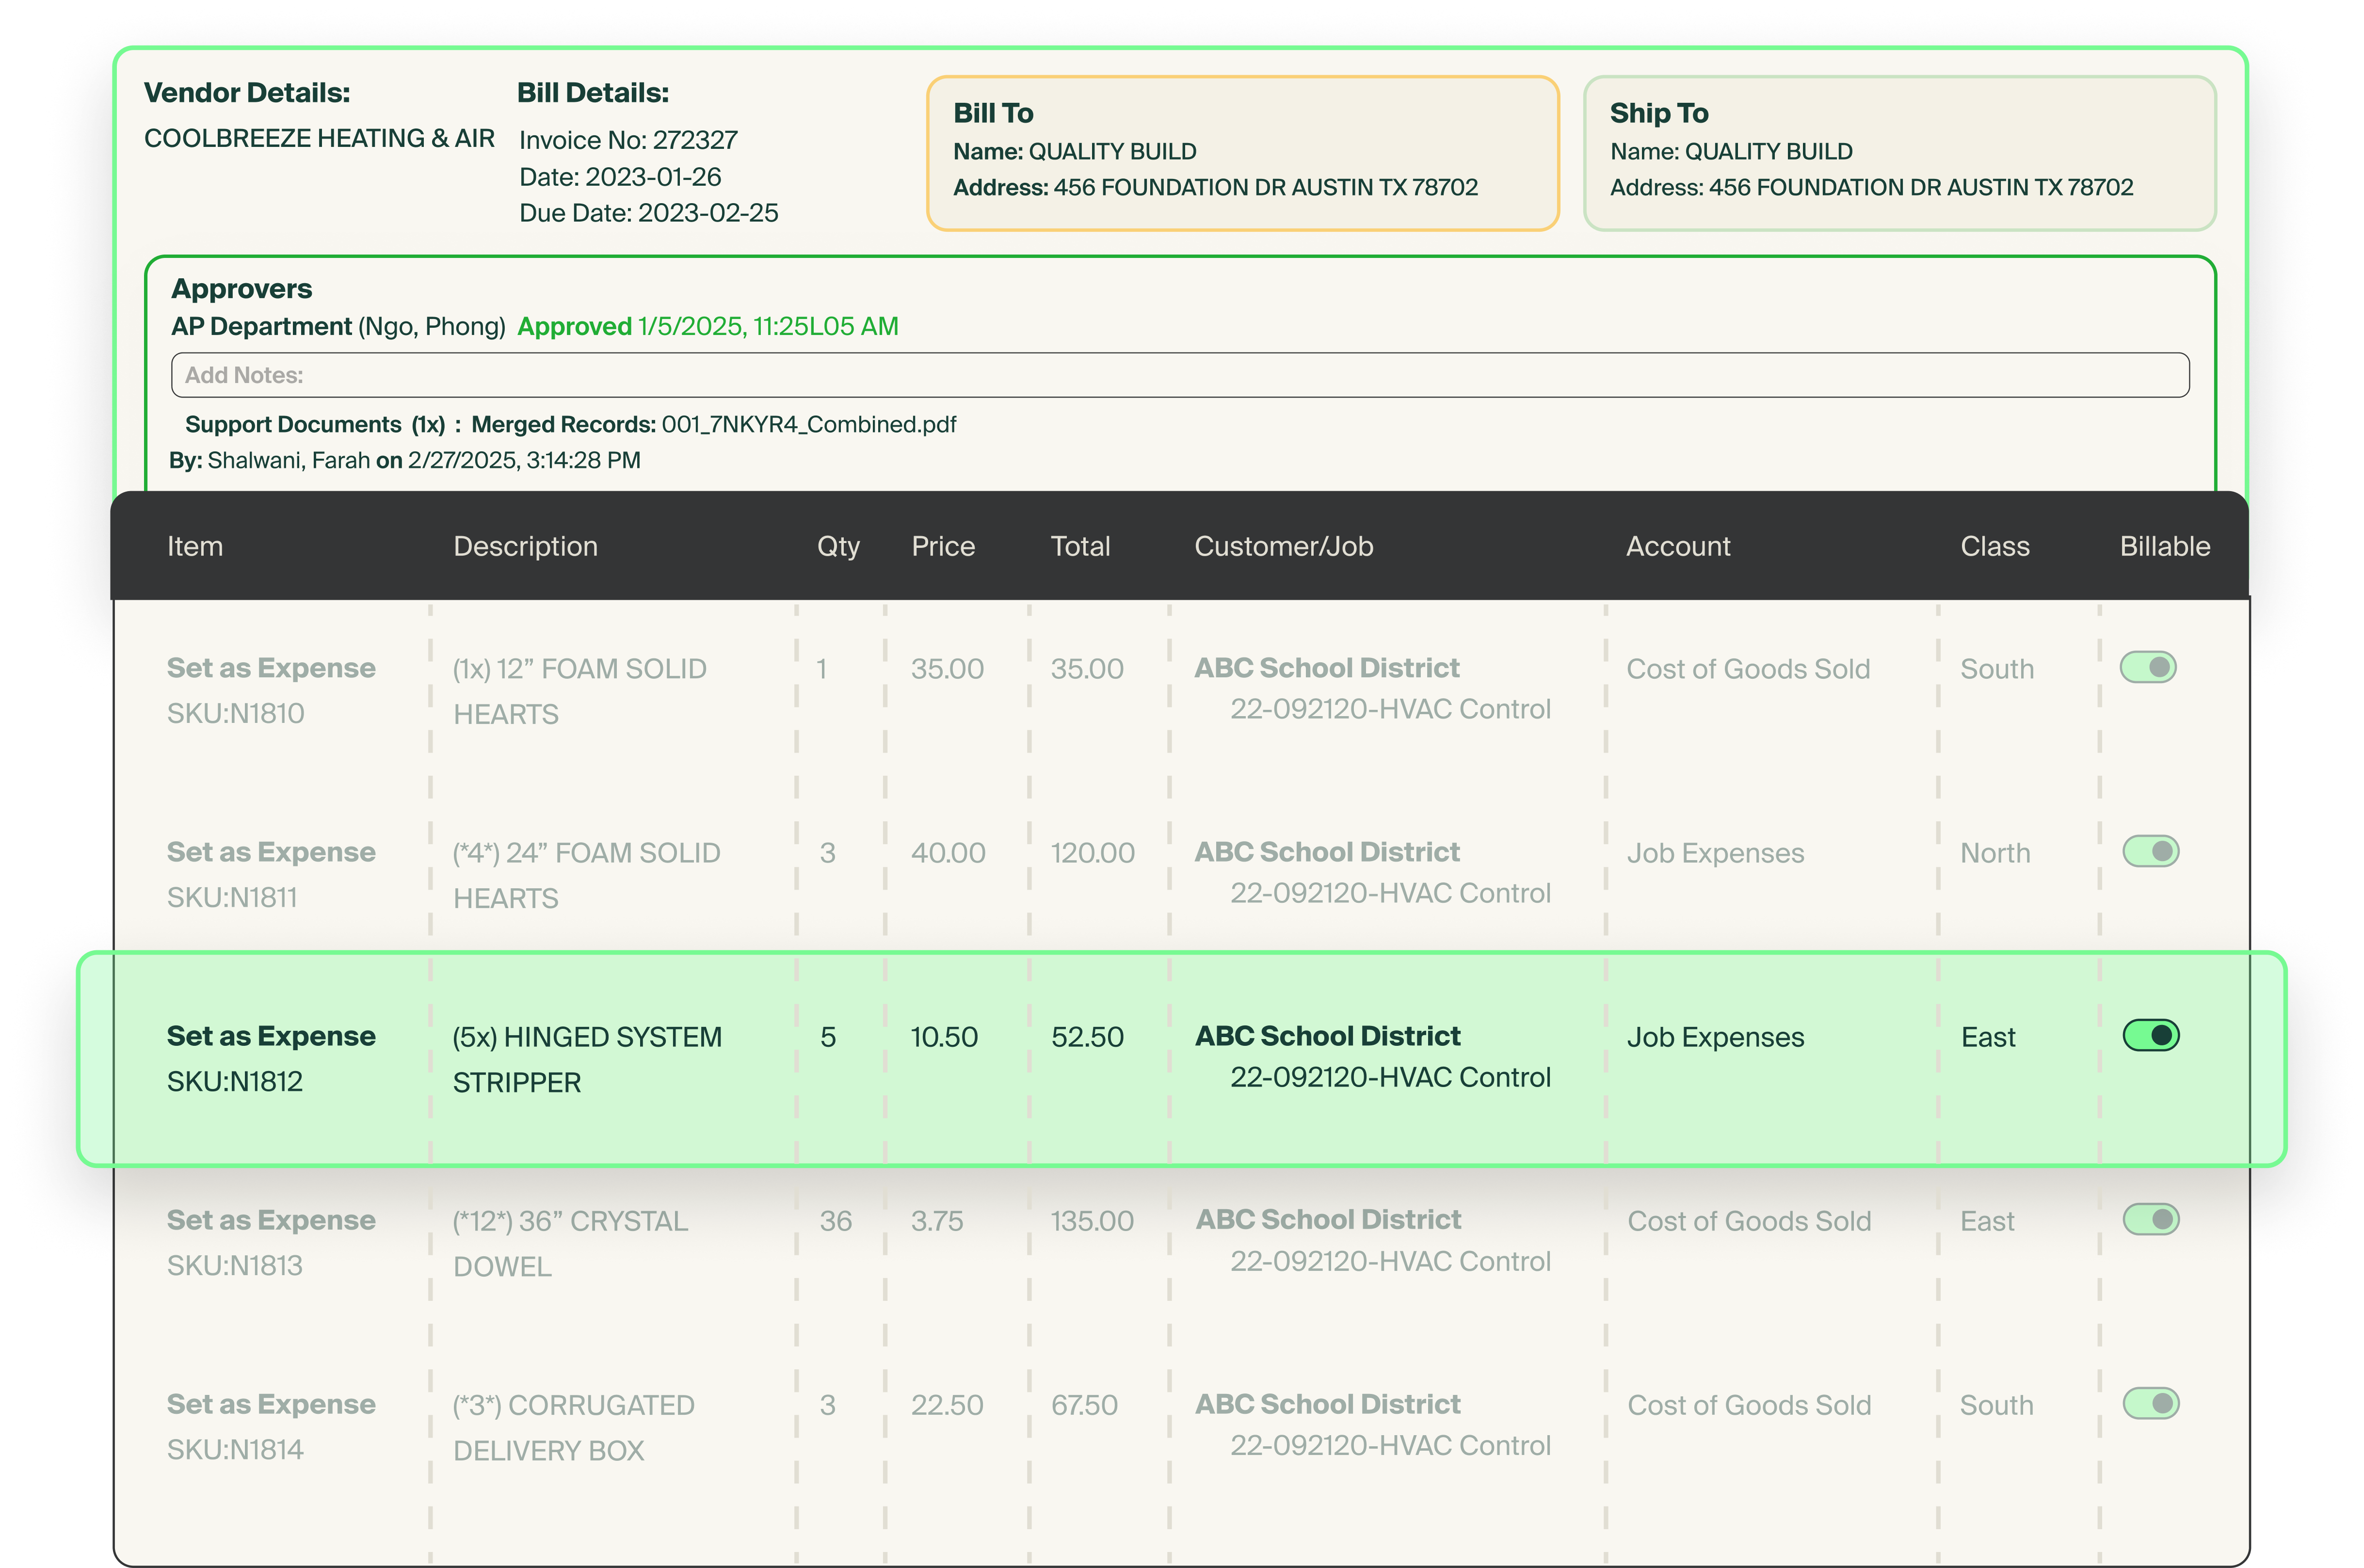Open merged record 001_7NKYR4_Combined.pdf
Screen dimensions: 2364x1568
[x=808, y=424]
